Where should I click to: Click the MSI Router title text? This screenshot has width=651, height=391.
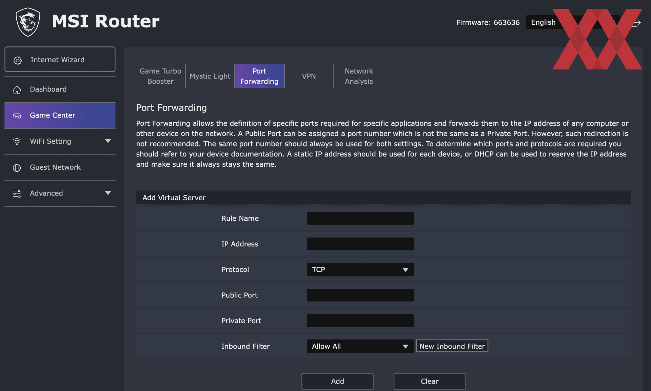[x=106, y=21]
